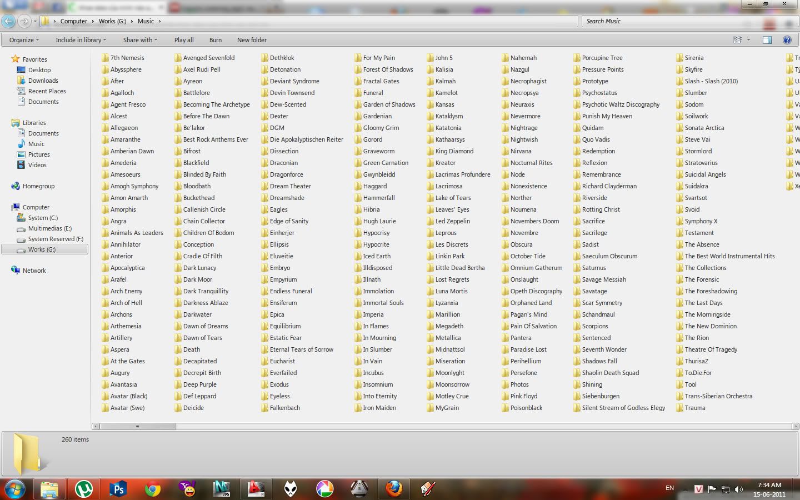The width and height of the screenshot is (800, 500).
Task: Click the horizontal scrollbar thumb
Action: (x=137, y=427)
